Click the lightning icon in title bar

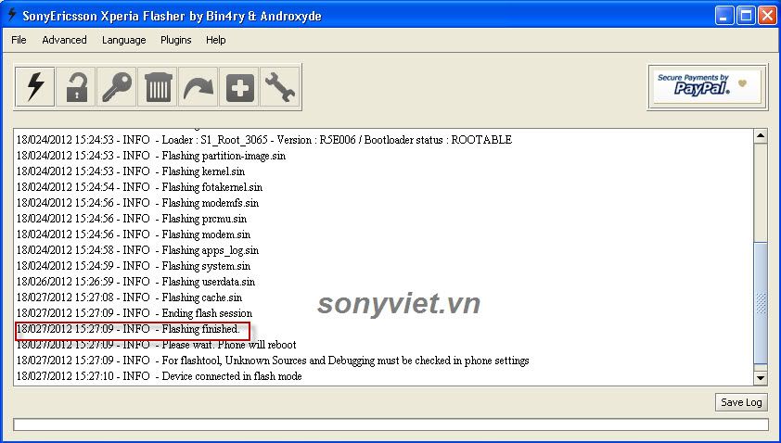point(12,16)
